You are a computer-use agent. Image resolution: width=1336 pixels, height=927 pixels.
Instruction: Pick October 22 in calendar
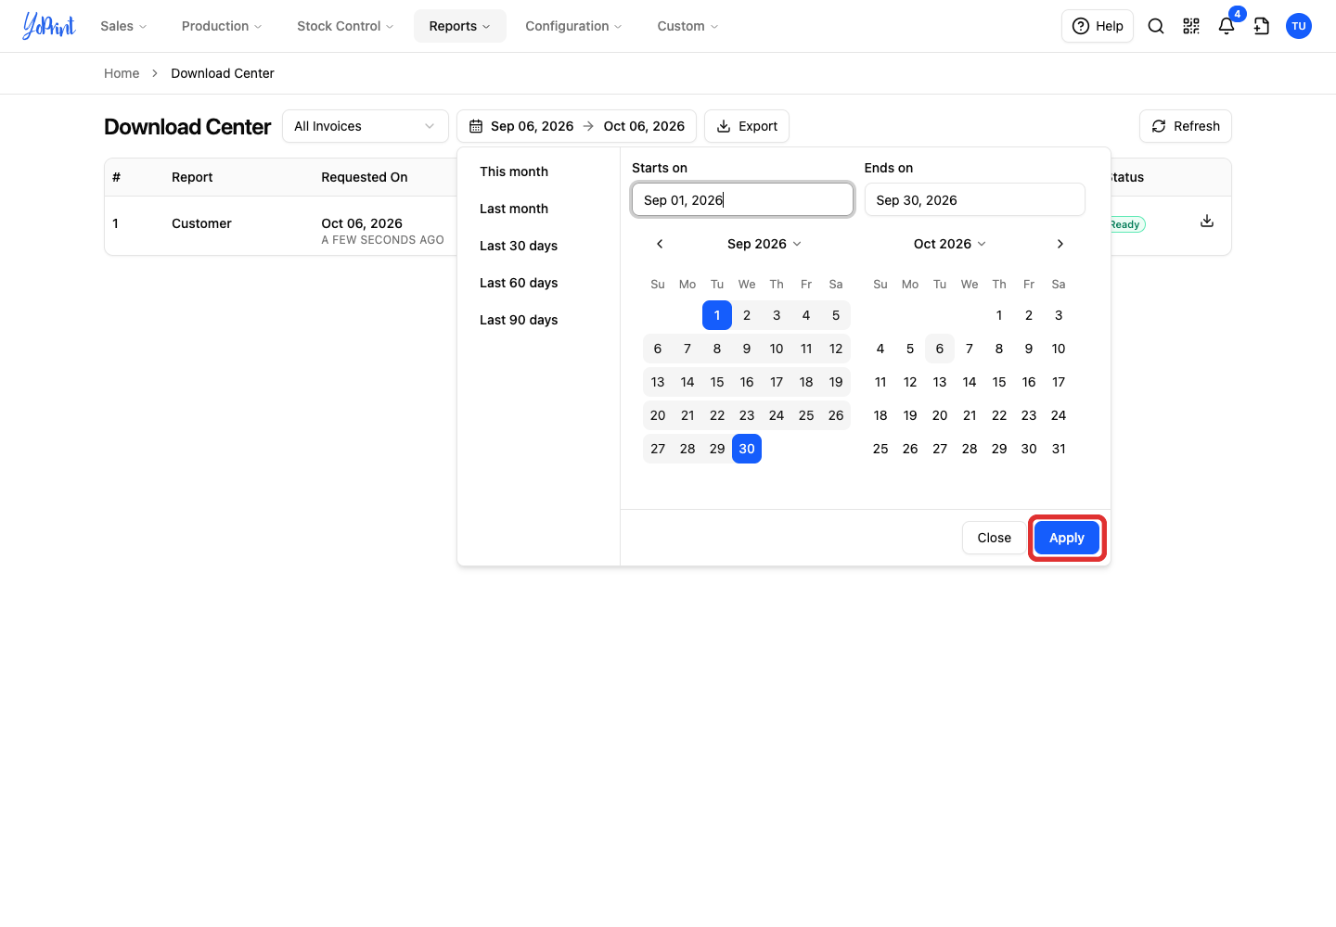pyautogui.click(x=999, y=415)
